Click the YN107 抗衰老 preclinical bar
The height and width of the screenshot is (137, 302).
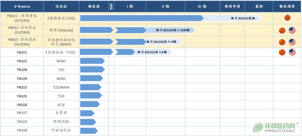tap(87, 113)
